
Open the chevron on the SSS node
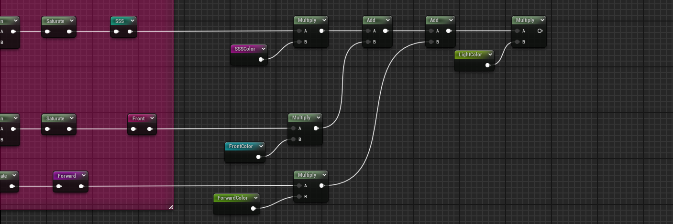(x=132, y=21)
